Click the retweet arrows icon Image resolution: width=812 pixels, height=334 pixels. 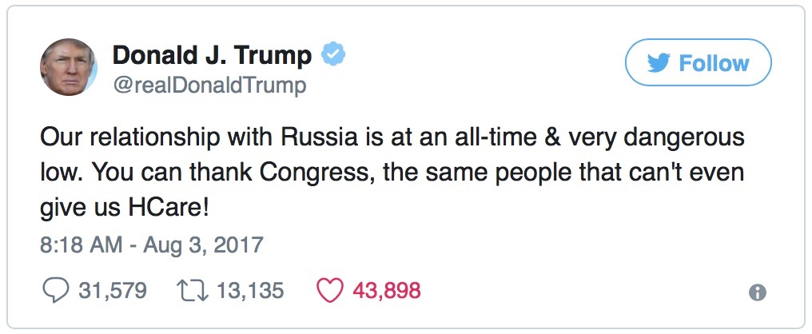(191, 289)
